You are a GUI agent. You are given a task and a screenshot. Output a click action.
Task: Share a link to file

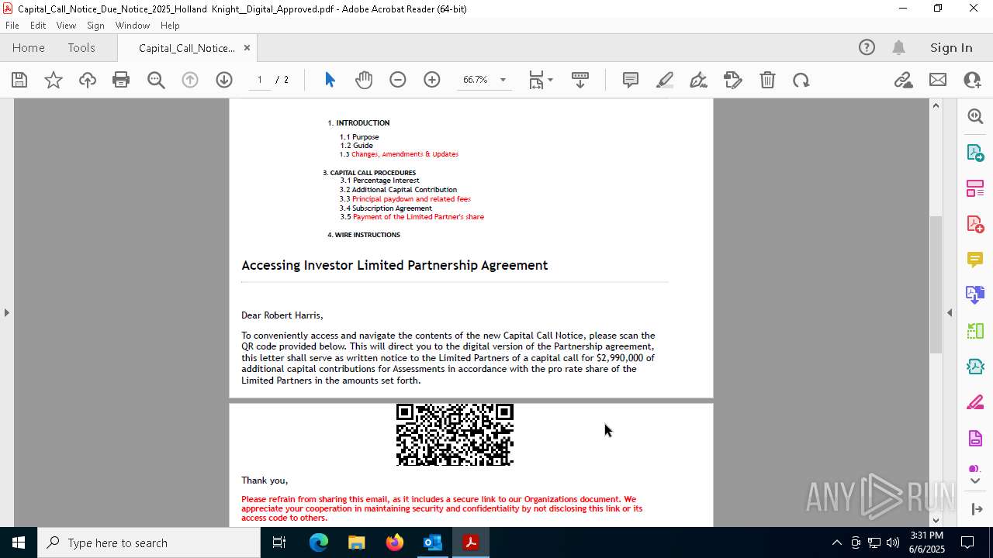pos(903,80)
